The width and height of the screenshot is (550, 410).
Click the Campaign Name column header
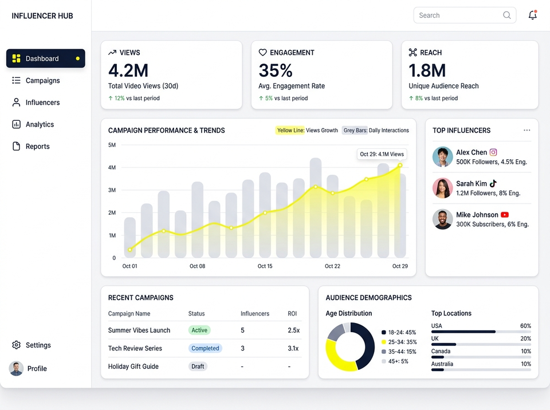[129, 314]
